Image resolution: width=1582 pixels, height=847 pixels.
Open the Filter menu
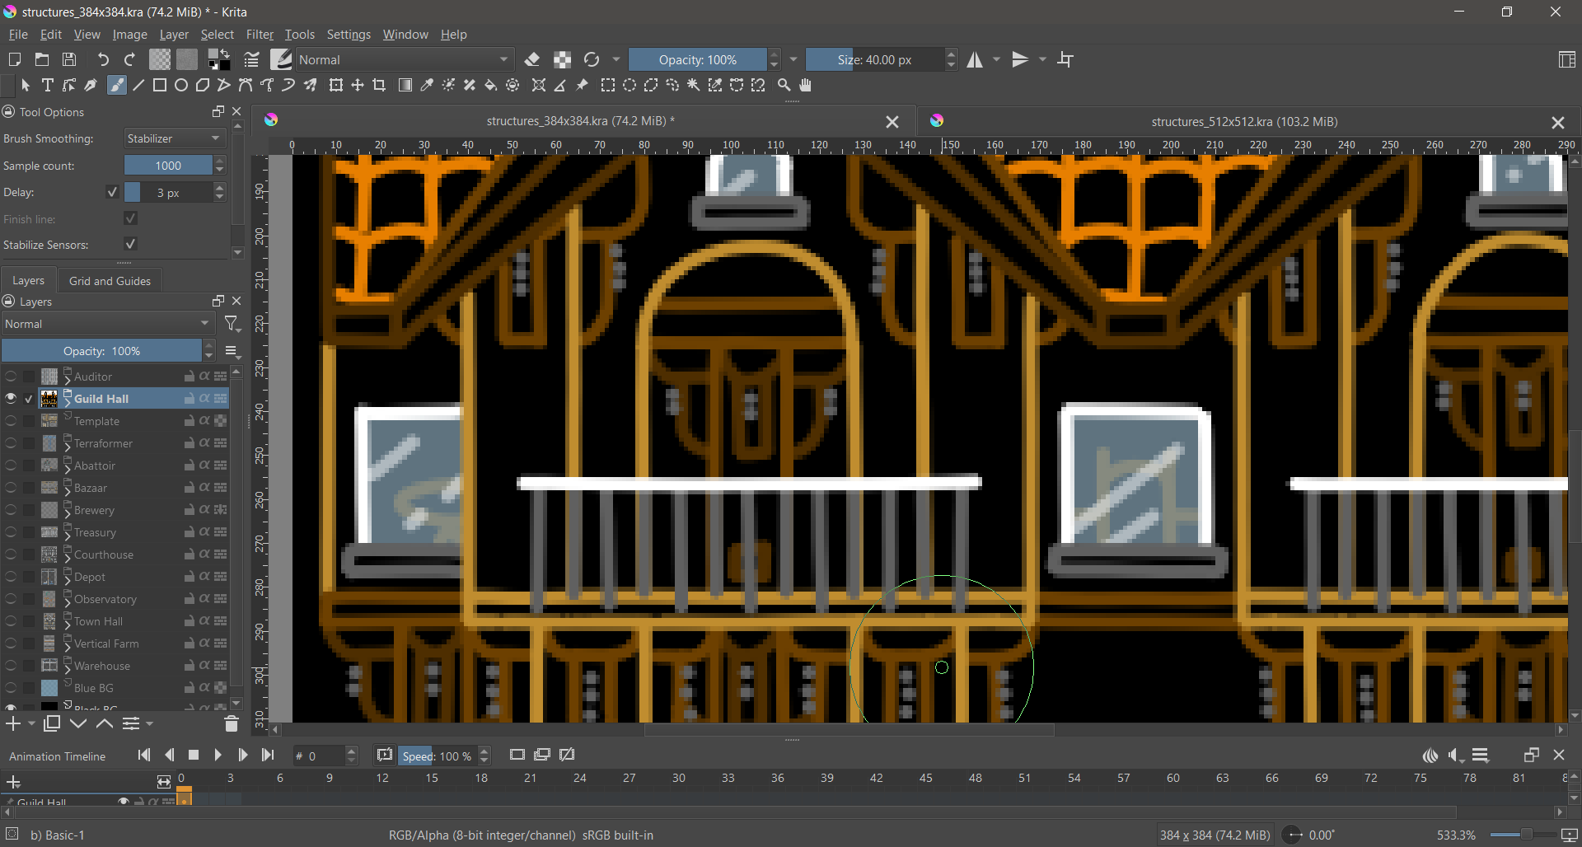pyautogui.click(x=259, y=35)
